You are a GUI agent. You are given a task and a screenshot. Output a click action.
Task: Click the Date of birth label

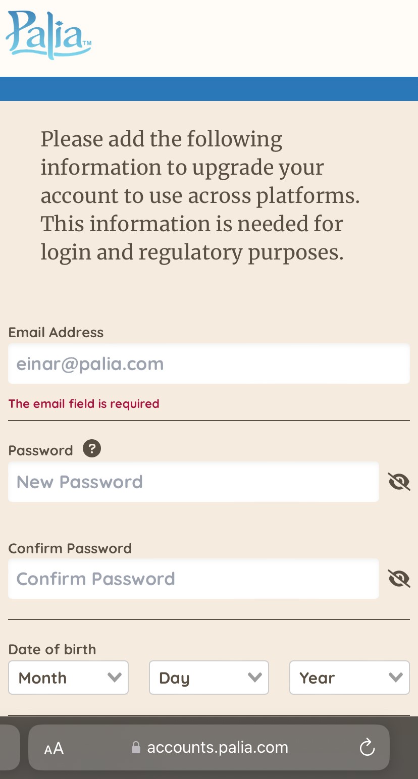[52, 649]
